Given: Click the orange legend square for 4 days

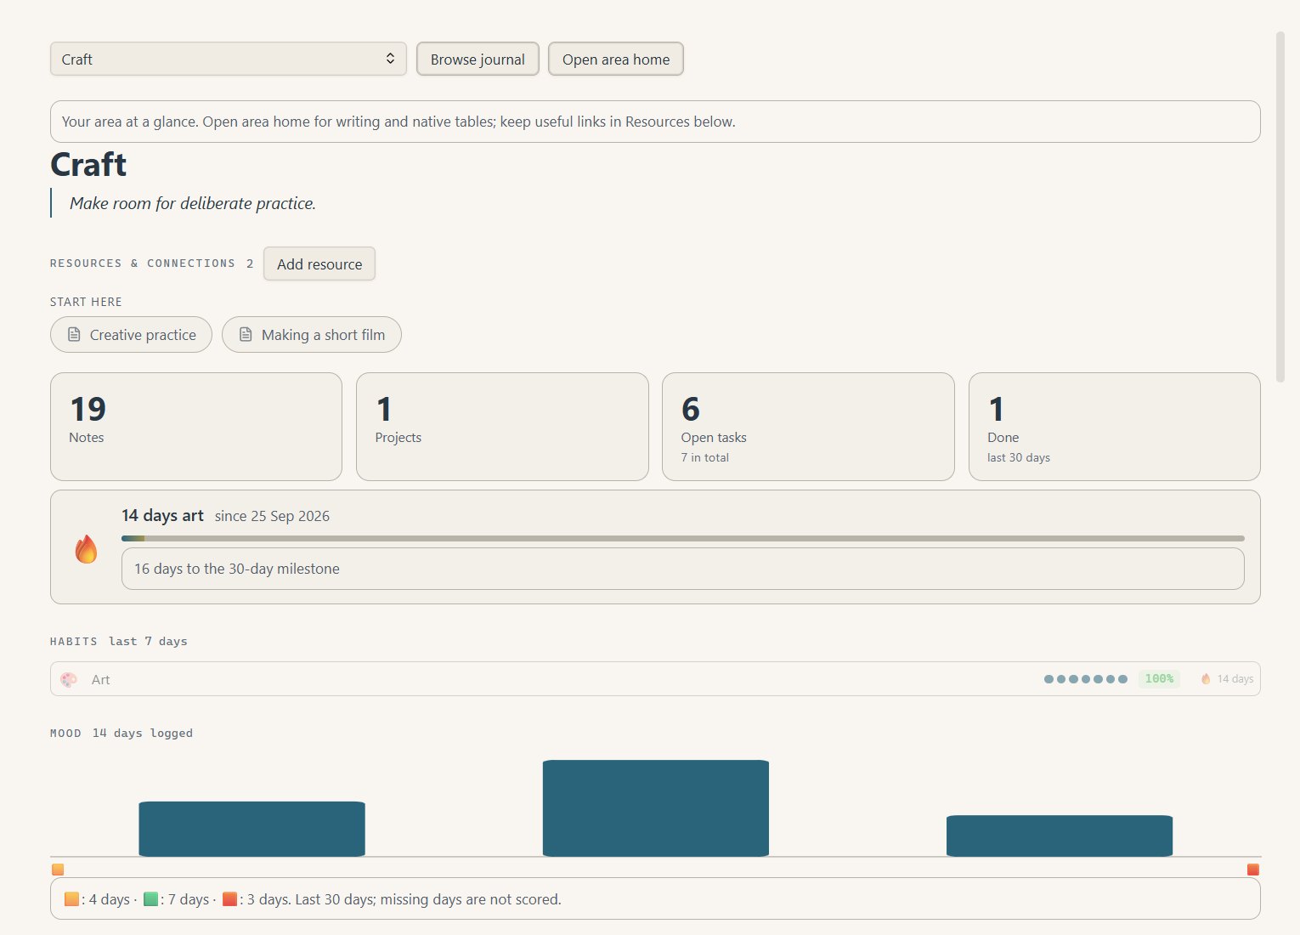Looking at the screenshot, I should pos(71,898).
